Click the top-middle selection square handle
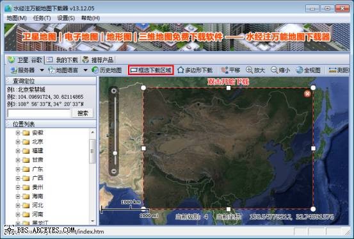 click(x=229, y=88)
